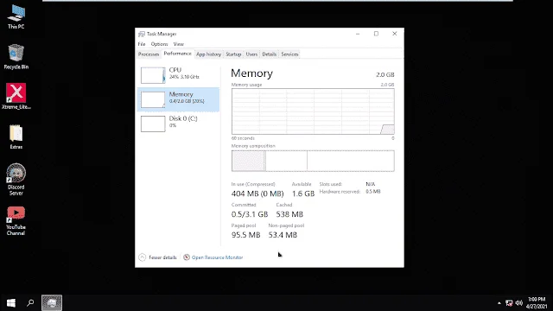
Task: Click the Memory mini graph thumbnail
Action: (x=153, y=100)
